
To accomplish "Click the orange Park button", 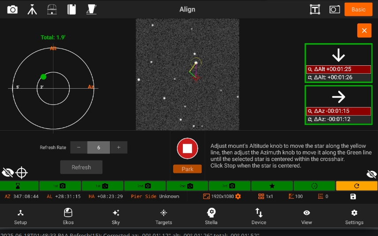I will point(187,169).
